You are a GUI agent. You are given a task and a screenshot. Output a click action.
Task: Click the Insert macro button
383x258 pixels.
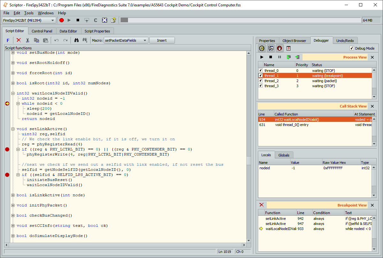pos(162,40)
